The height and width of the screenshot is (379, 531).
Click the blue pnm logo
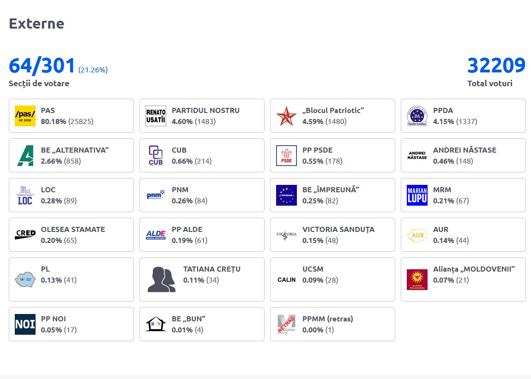(156, 195)
